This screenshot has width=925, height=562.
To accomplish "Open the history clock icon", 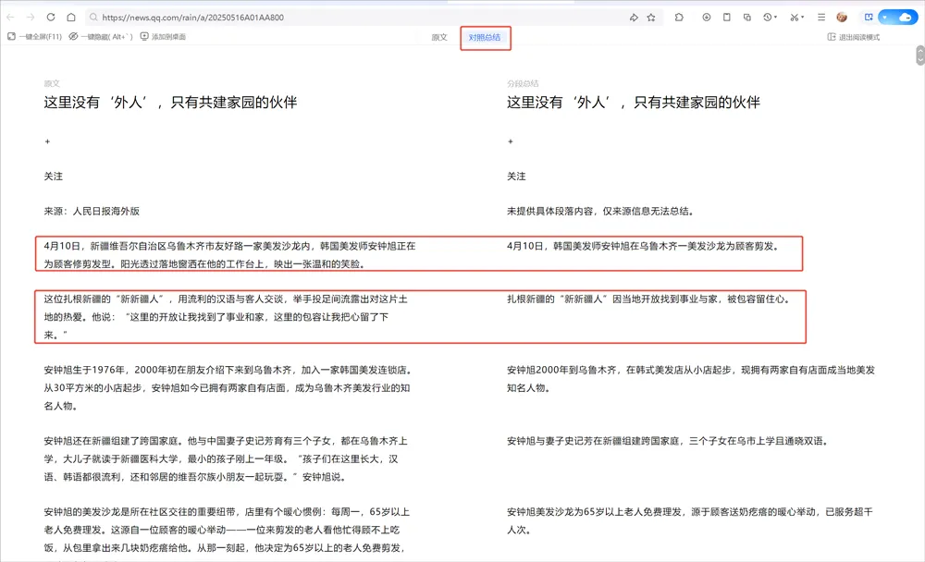I will (767, 18).
